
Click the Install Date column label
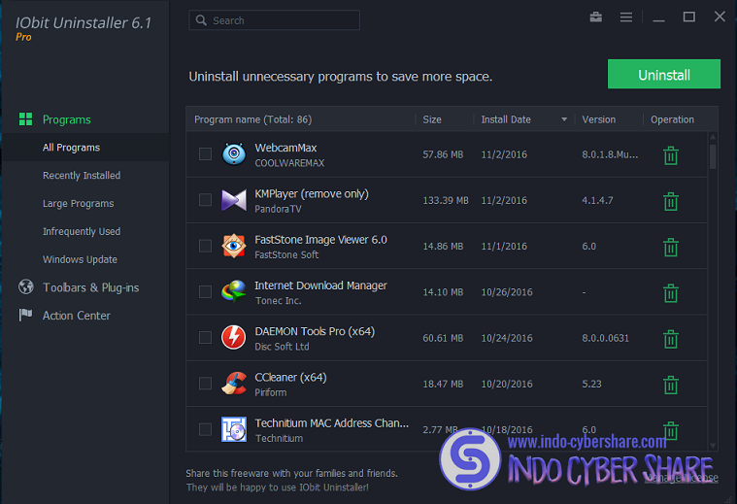[506, 119]
